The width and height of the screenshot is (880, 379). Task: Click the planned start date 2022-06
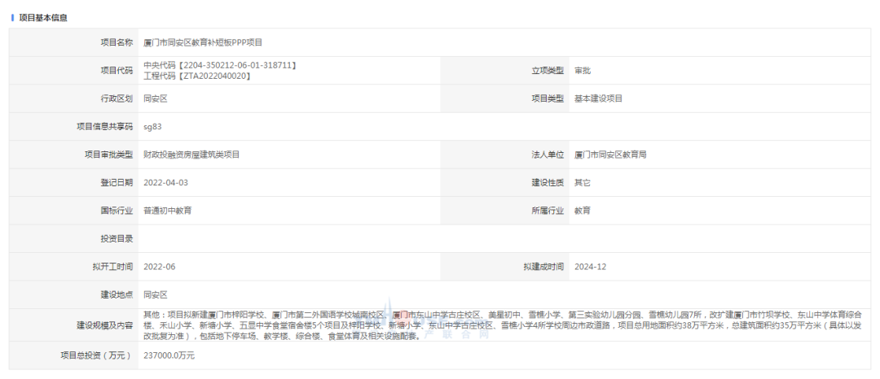[x=159, y=267]
